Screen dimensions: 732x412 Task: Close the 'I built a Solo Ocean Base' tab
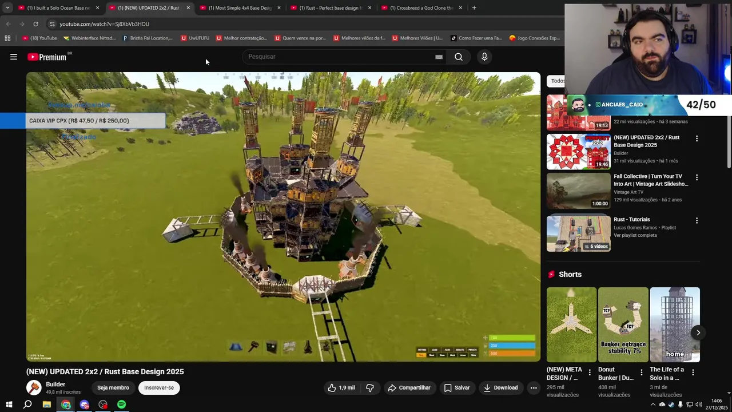[x=97, y=8]
